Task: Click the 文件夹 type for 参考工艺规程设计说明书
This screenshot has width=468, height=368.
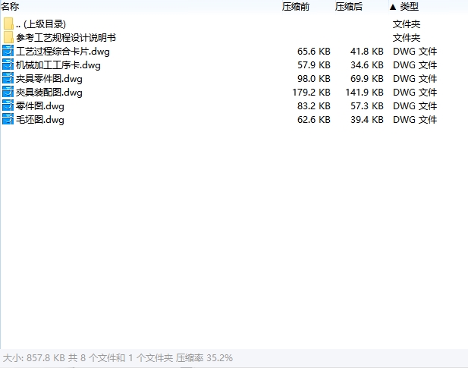Action: pos(407,38)
